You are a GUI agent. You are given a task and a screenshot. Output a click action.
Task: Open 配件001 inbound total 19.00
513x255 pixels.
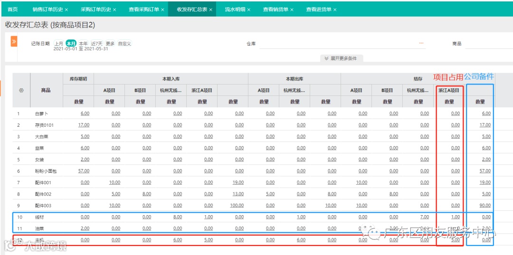[238, 182]
